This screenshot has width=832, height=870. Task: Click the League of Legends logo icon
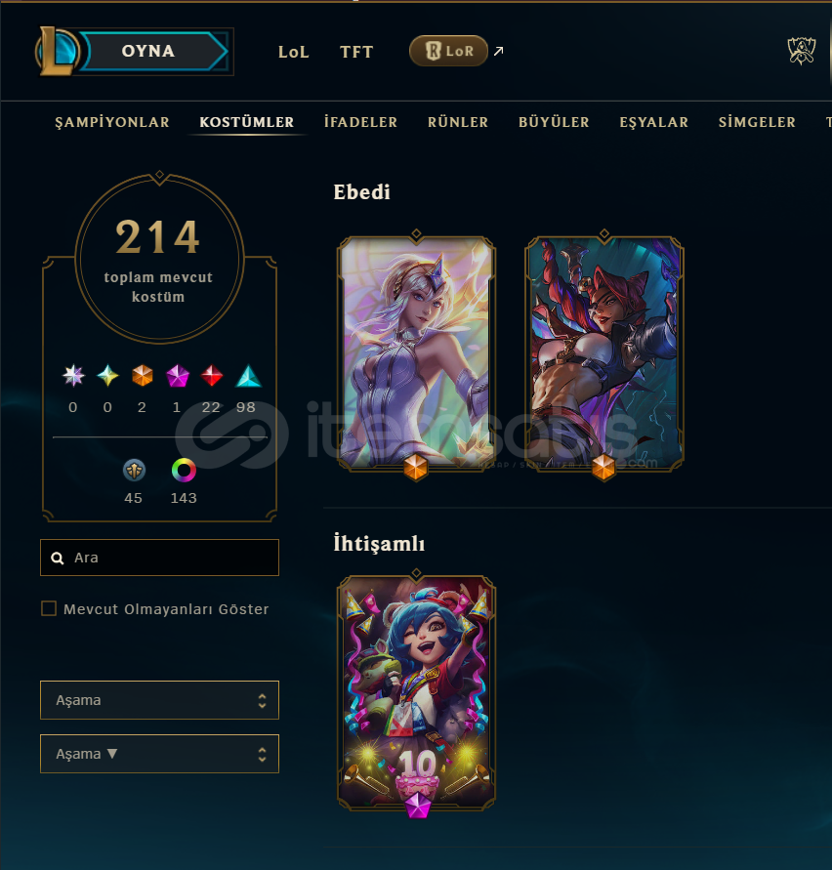[x=57, y=51]
